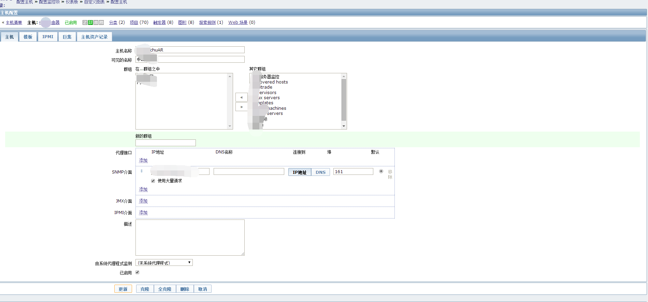Click the » move-right group arrow button
The image size is (648, 302).
241,107
